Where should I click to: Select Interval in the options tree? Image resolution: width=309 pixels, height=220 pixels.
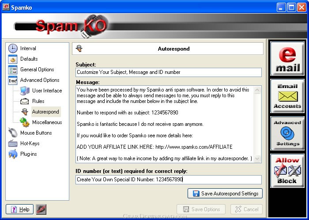(28, 48)
